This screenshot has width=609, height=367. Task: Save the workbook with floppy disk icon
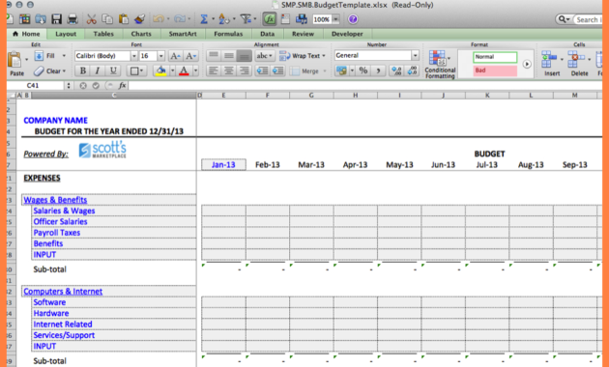click(57, 19)
